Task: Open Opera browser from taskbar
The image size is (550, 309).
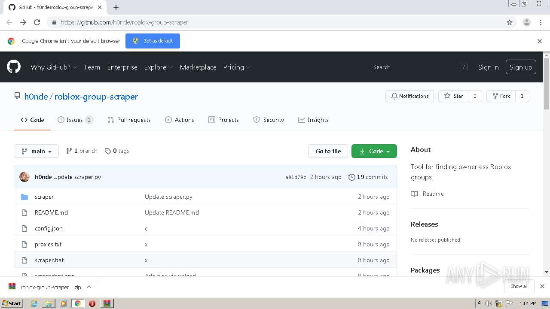Action: point(92,303)
